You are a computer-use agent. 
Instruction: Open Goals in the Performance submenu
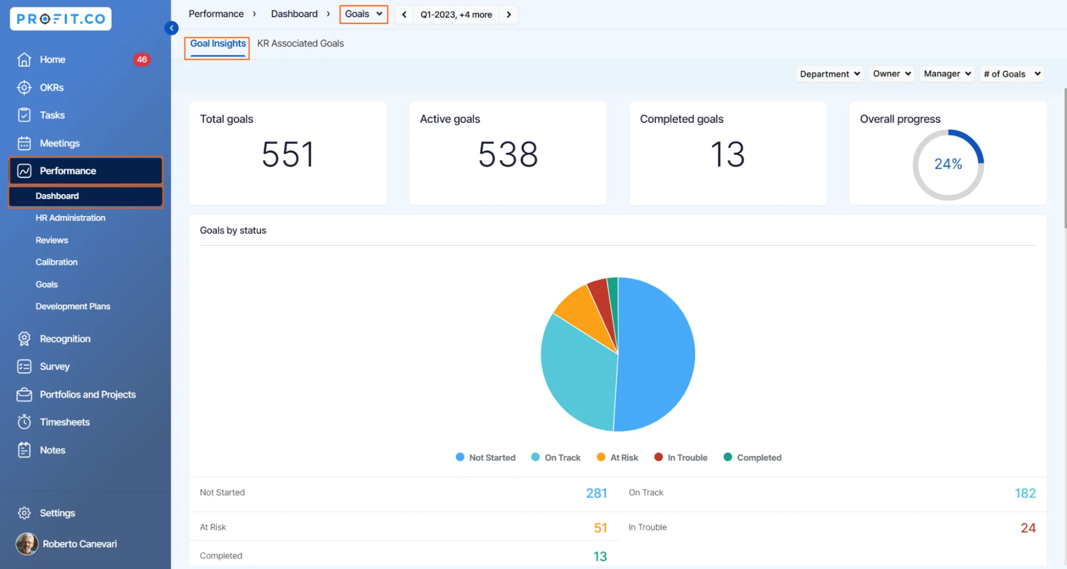(46, 284)
